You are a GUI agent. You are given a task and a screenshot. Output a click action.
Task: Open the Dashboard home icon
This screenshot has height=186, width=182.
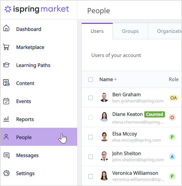(x=6, y=28)
